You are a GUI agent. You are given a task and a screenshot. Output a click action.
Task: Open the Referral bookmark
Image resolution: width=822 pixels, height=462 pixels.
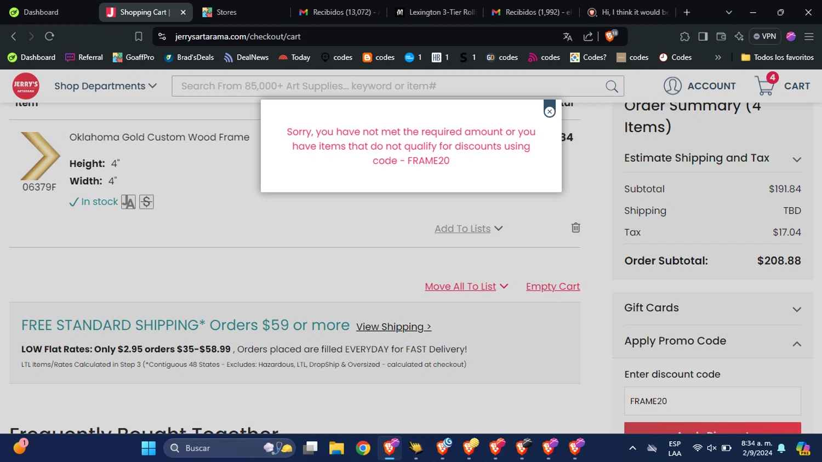tap(84, 57)
